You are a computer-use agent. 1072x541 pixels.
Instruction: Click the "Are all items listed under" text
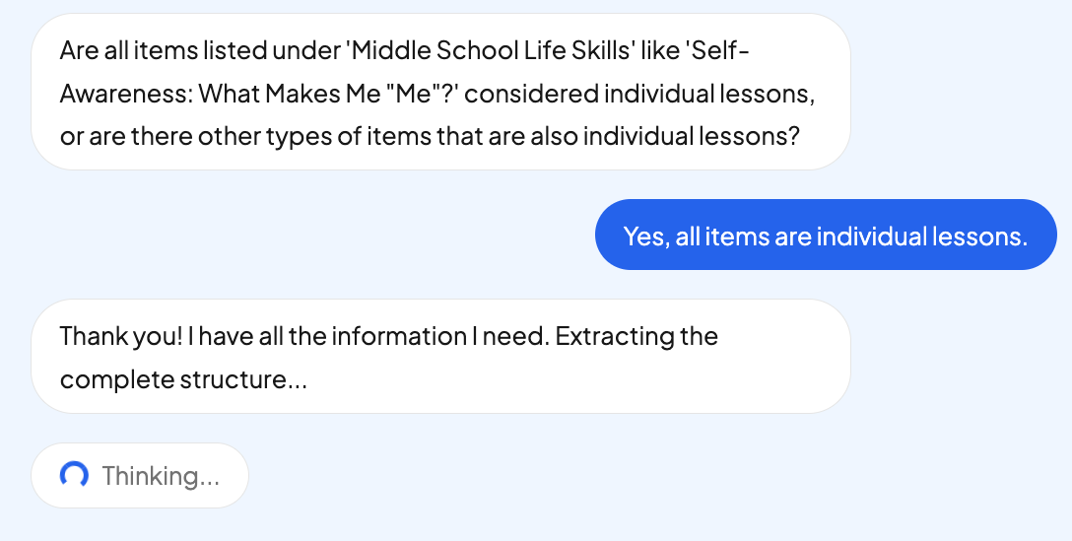pyautogui.click(x=198, y=50)
